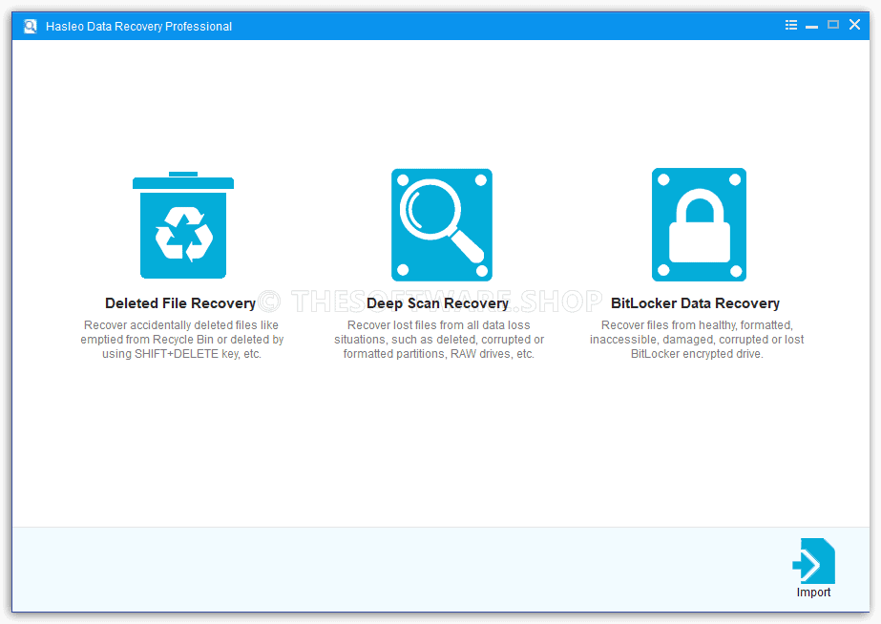The image size is (881, 624).
Task: Close the Hasleo Data Recovery window
Action: [x=854, y=25]
